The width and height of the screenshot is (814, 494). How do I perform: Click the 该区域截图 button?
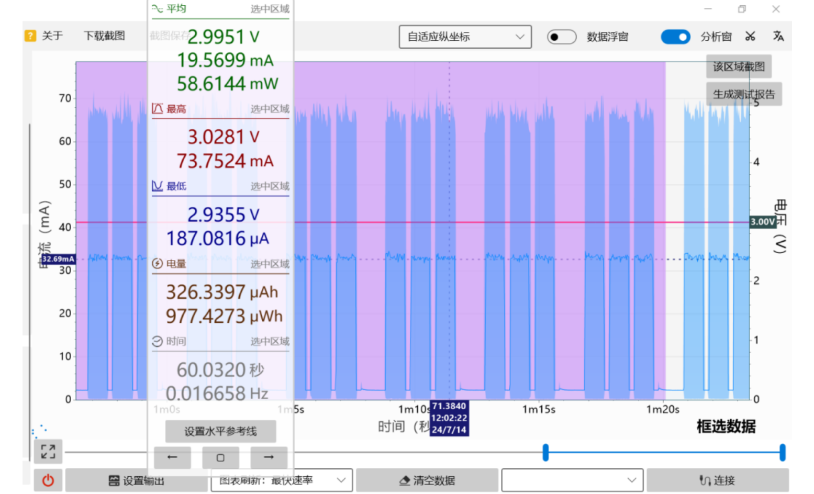pos(739,66)
